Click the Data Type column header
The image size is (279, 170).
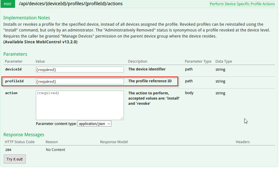223,61
